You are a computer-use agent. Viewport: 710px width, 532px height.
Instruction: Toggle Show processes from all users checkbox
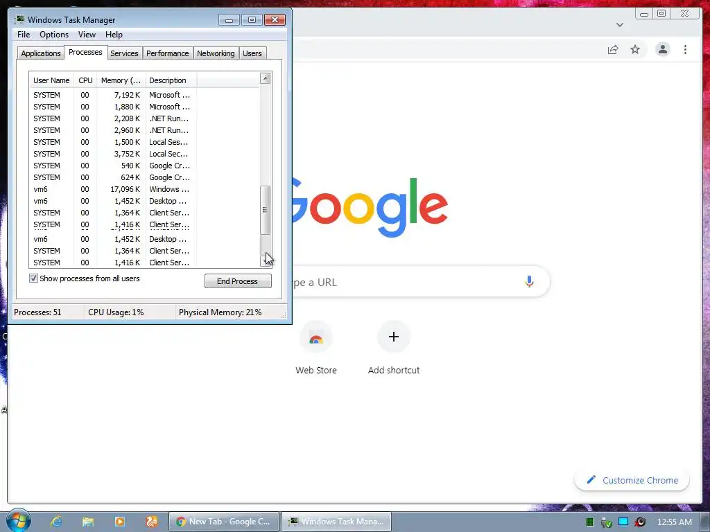click(x=33, y=278)
